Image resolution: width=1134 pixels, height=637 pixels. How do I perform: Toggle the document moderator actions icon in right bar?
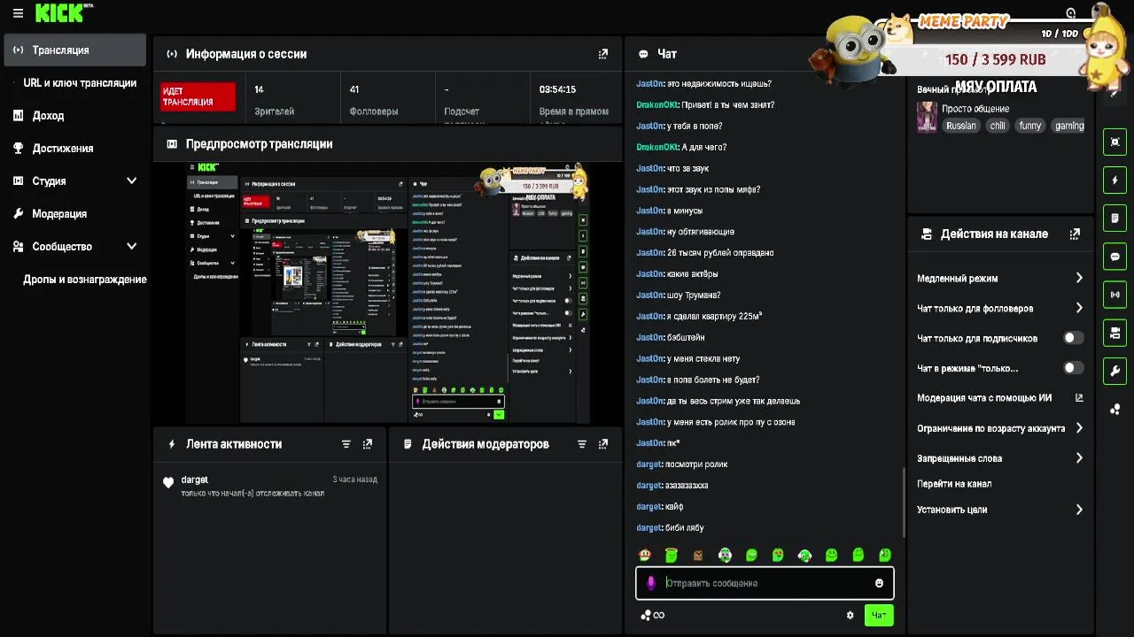pyautogui.click(x=1115, y=218)
